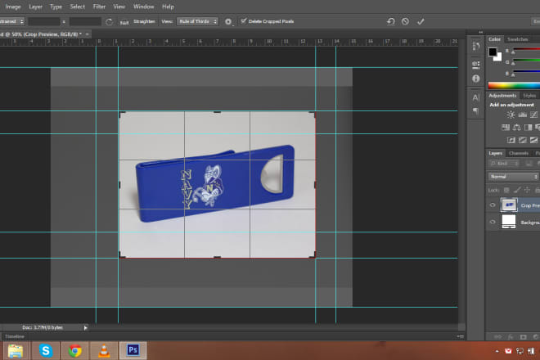The image size is (540, 360).
Task: Click the Photoshop taskbar icon
Action: click(133, 350)
